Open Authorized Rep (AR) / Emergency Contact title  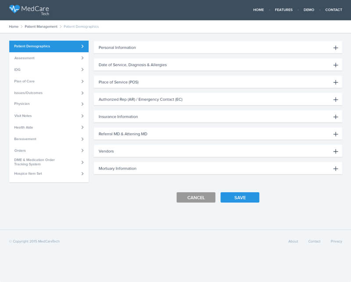[x=140, y=99]
